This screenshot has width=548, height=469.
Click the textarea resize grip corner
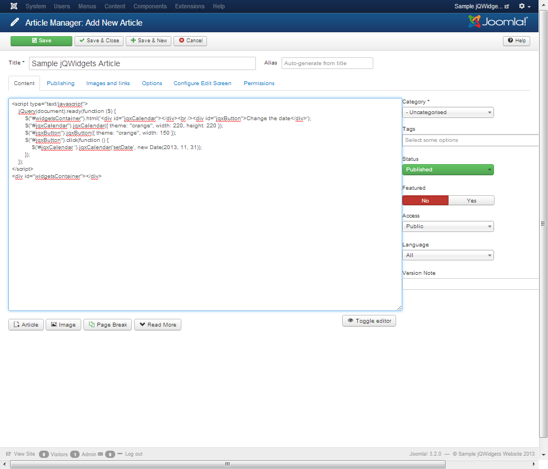coord(399,308)
